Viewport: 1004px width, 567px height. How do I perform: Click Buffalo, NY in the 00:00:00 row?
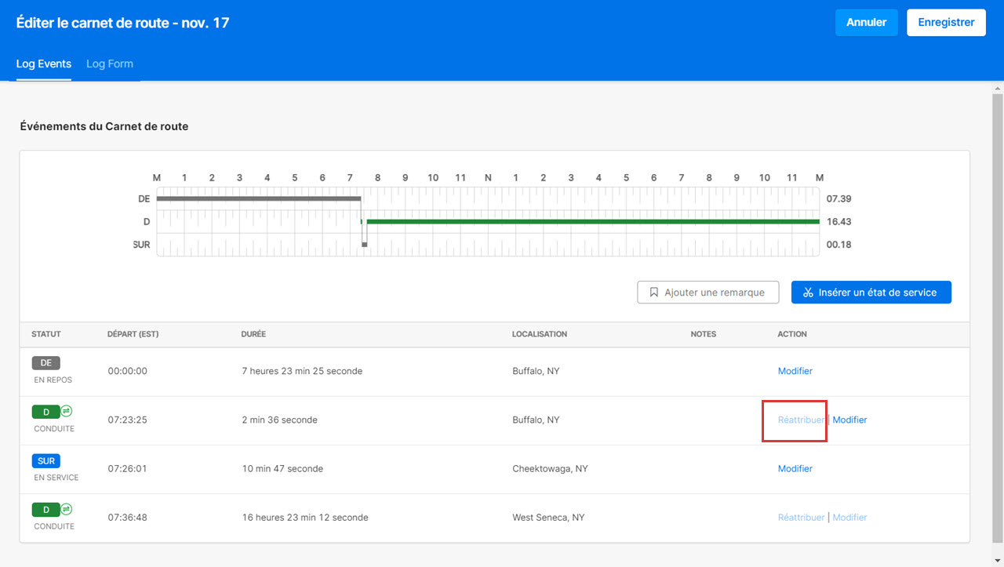tap(536, 371)
